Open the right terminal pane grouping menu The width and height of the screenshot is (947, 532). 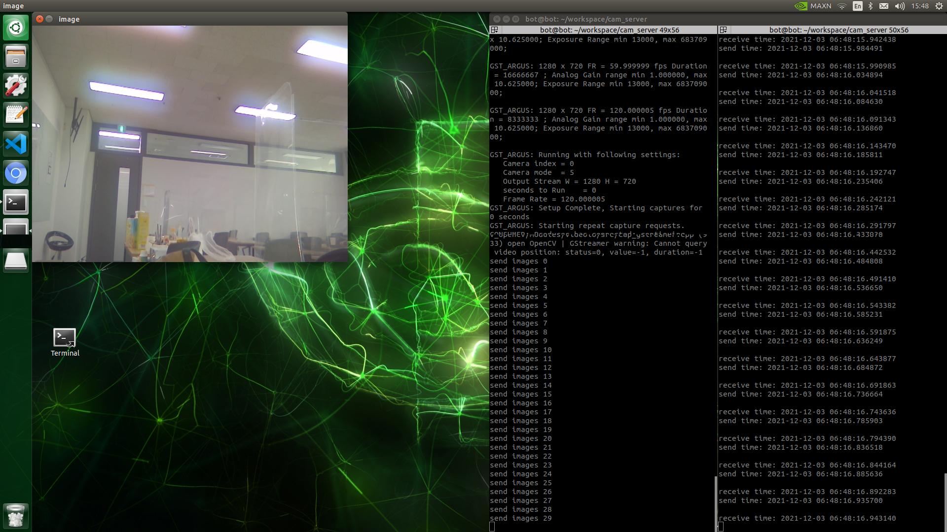723,30
